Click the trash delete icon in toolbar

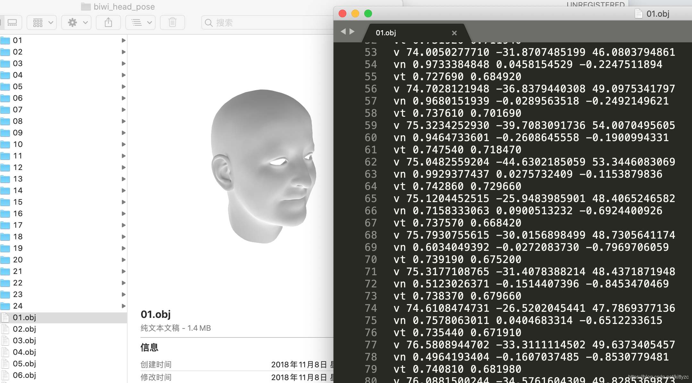pos(172,22)
